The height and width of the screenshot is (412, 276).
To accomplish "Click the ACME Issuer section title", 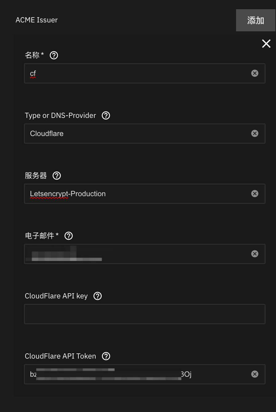I will tap(37, 20).
